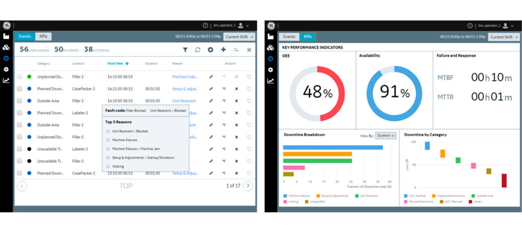Open the View By Duration dropdown
Image resolution: width=522 pixels, height=231 pixels.
tap(386, 136)
